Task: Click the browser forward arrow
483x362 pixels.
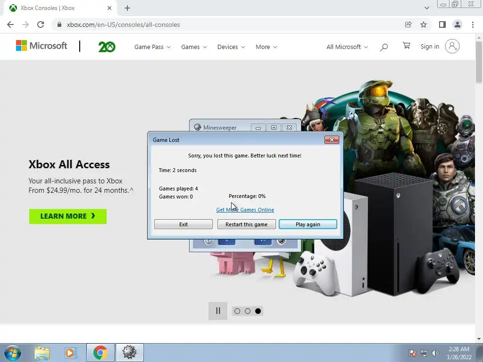Action: [25, 25]
